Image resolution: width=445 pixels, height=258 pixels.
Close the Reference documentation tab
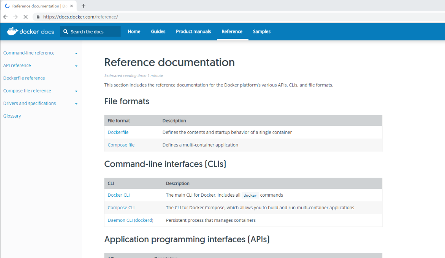coord(71,6)
